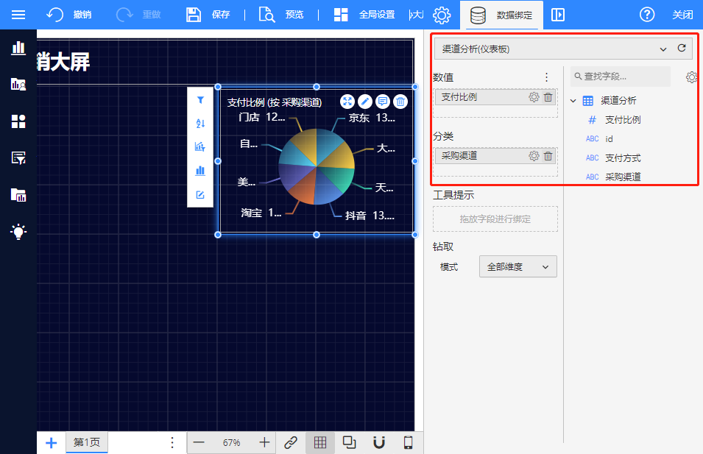Click the pencil edit icon on the chart
The image size is (703, 454).
pyautogui.click(x=365, y=102)
